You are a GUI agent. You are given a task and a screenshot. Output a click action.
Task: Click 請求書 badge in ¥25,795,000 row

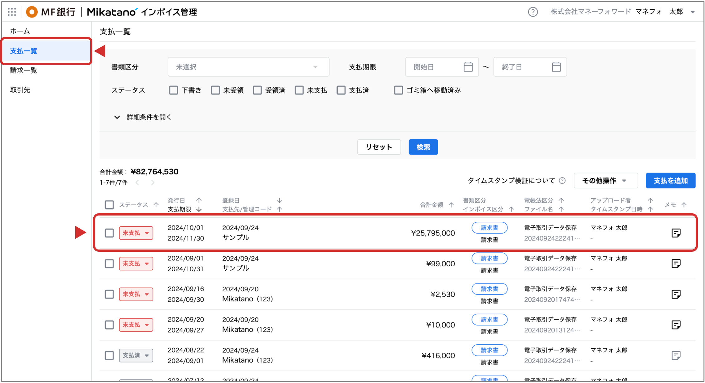(489, 228)
